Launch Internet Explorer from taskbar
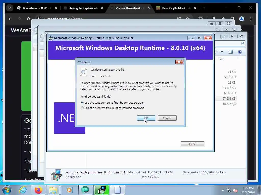 point(23,190)
